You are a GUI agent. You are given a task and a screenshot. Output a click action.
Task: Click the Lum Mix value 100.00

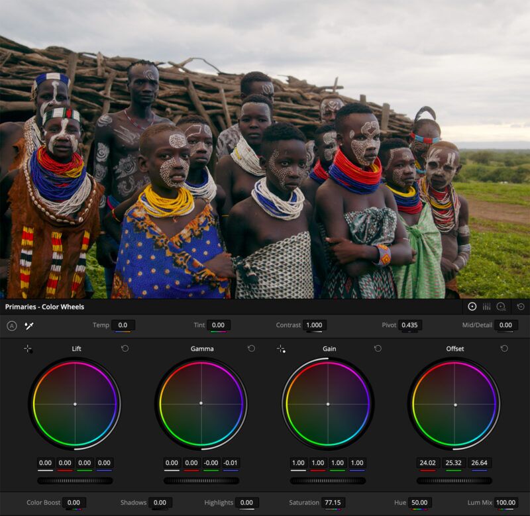505,503
